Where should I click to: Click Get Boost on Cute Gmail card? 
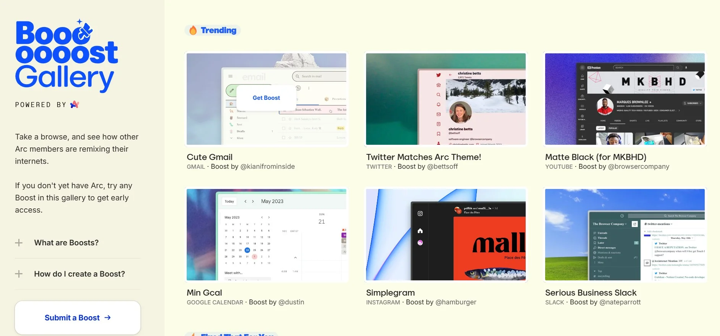[266, 98]
